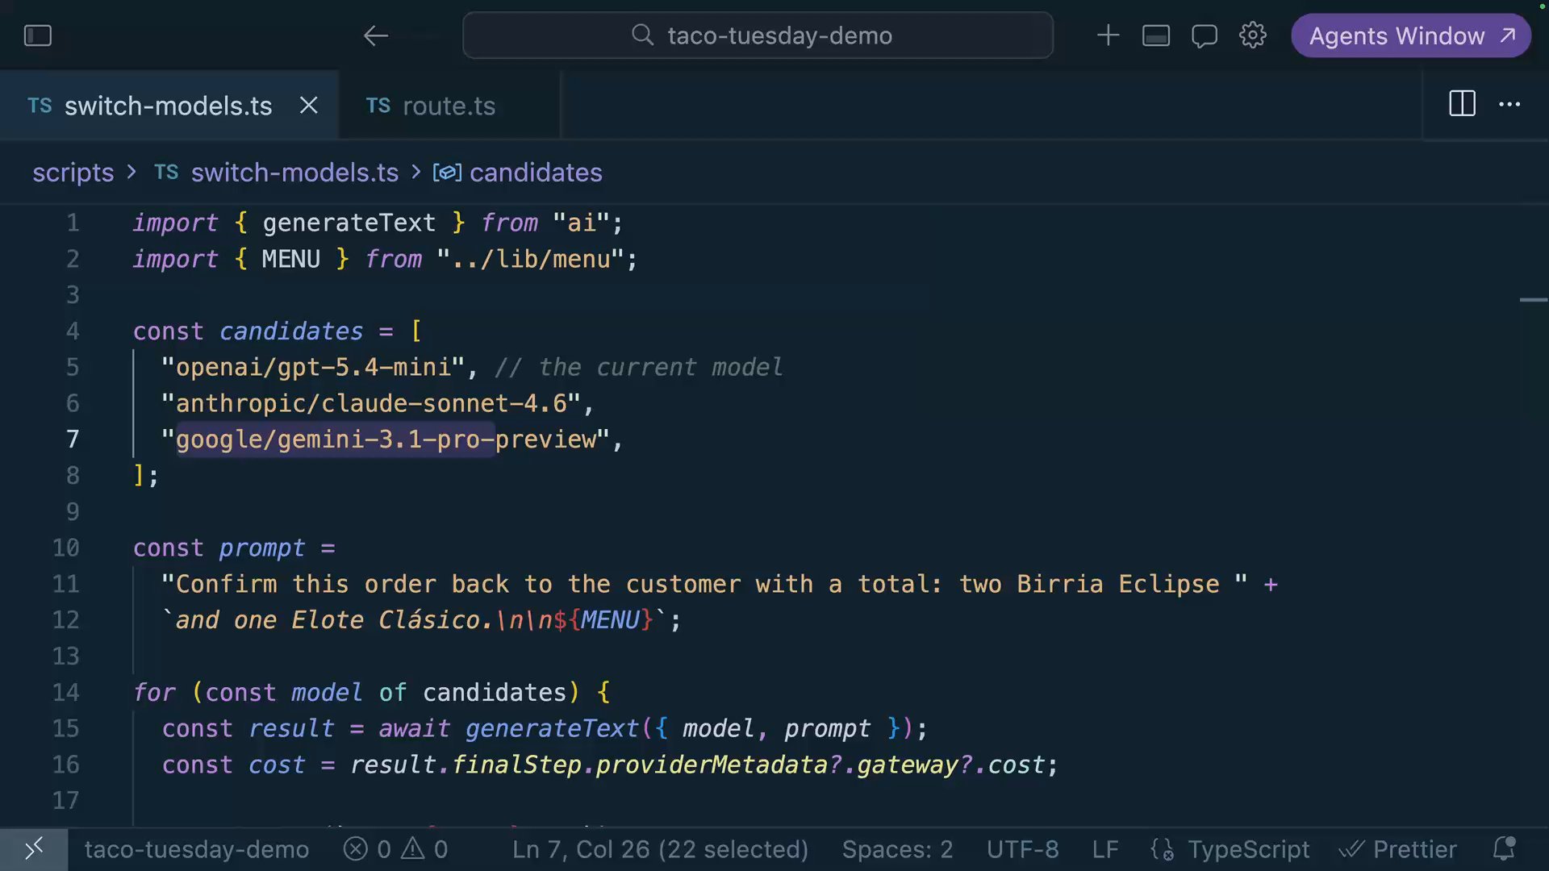Click the "// the current model" comment
Viewport: 1549px width, 871px height.
638,367
